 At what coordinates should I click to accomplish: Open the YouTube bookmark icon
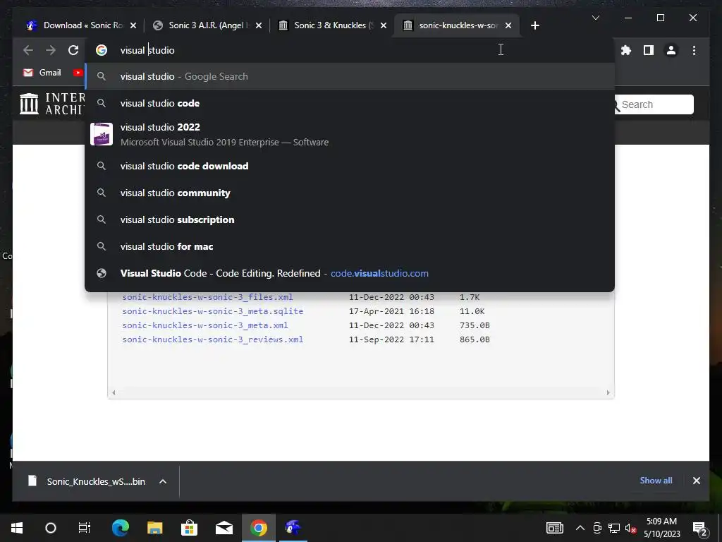click(x=78, y=73)
